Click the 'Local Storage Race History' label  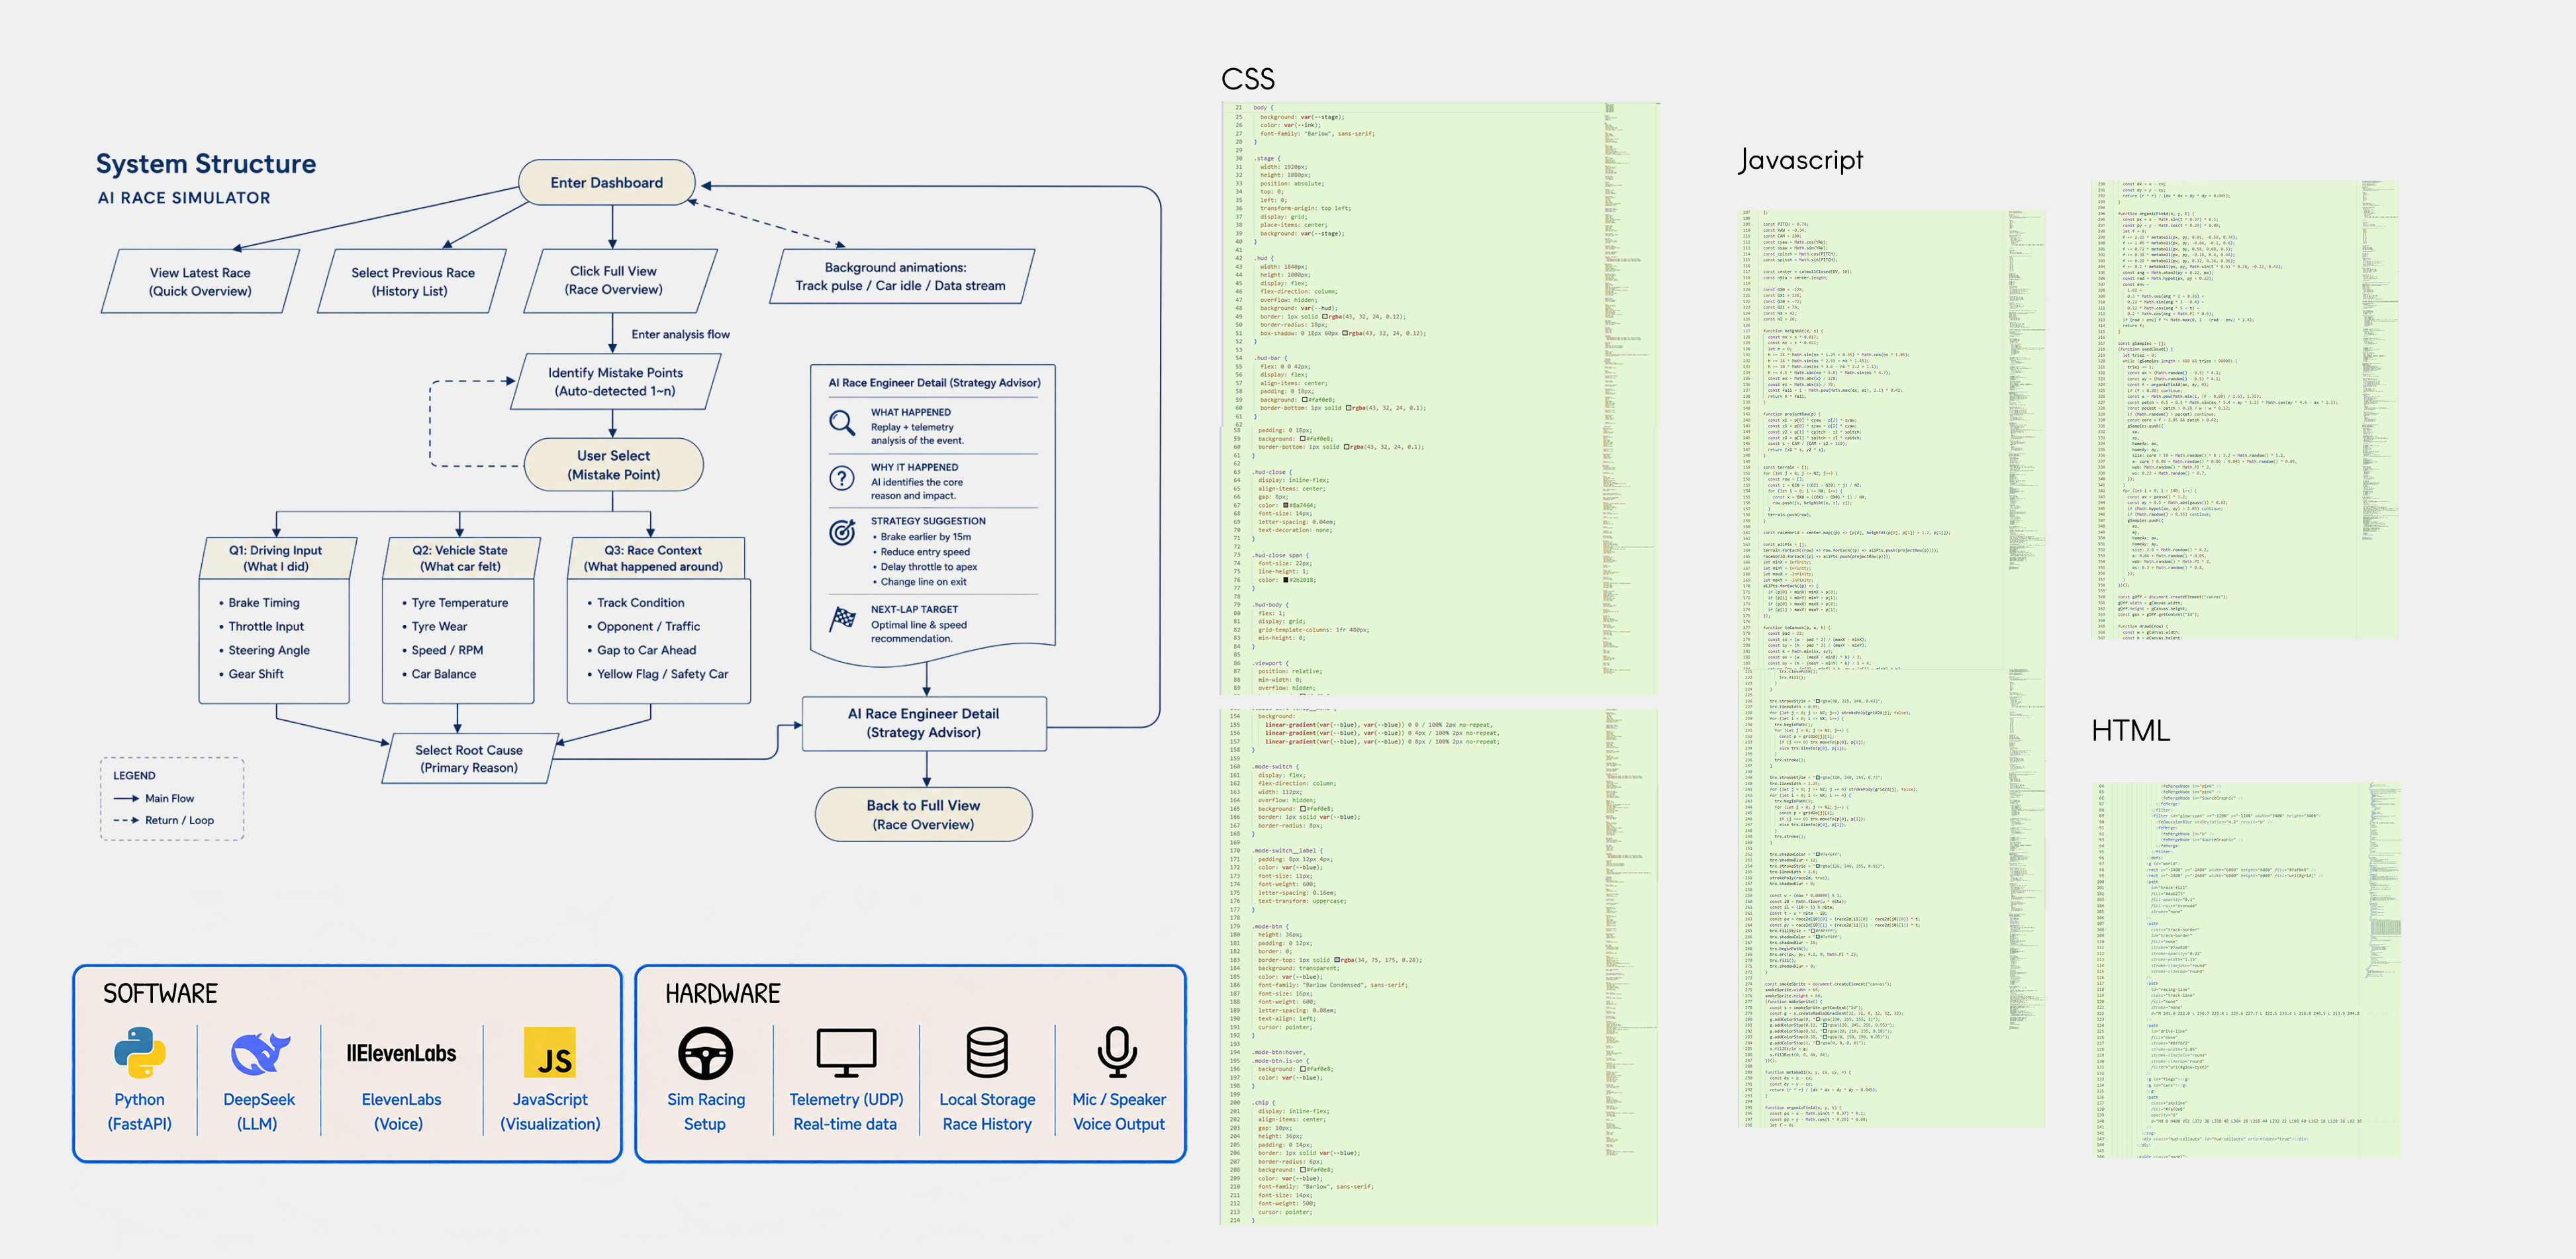coord(987,1112)
